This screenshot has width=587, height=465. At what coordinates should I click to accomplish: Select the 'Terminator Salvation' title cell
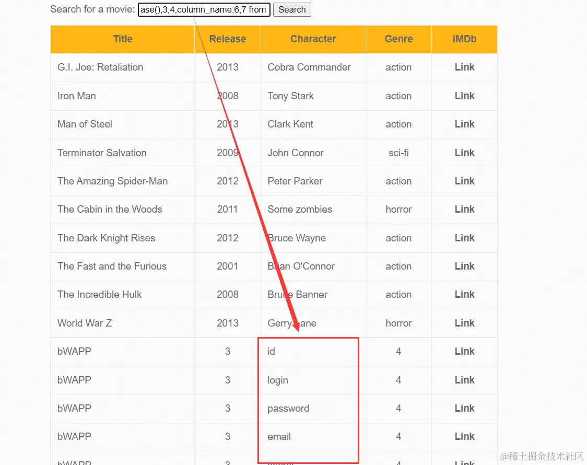pyautogui.click(x=123, y=153)
